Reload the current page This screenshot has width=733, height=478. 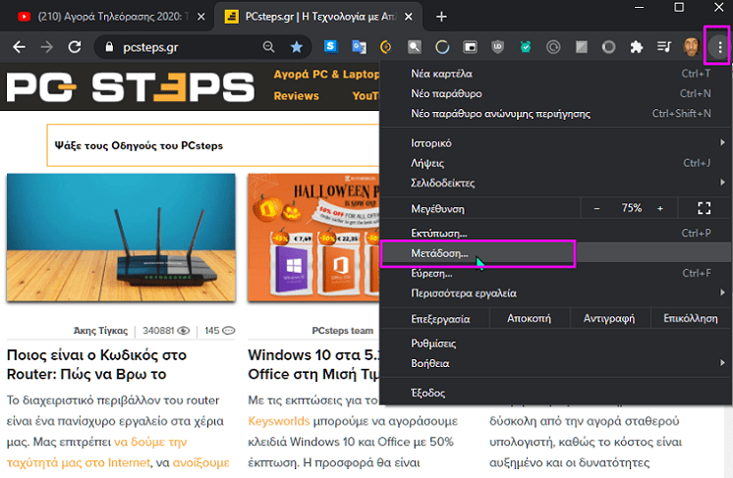[x=75, y=47]
